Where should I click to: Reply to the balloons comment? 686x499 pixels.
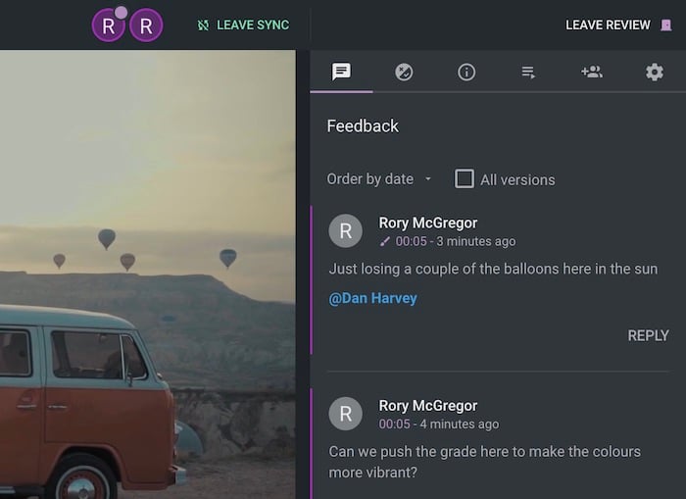pyautogui.click(x=648, y=335)
